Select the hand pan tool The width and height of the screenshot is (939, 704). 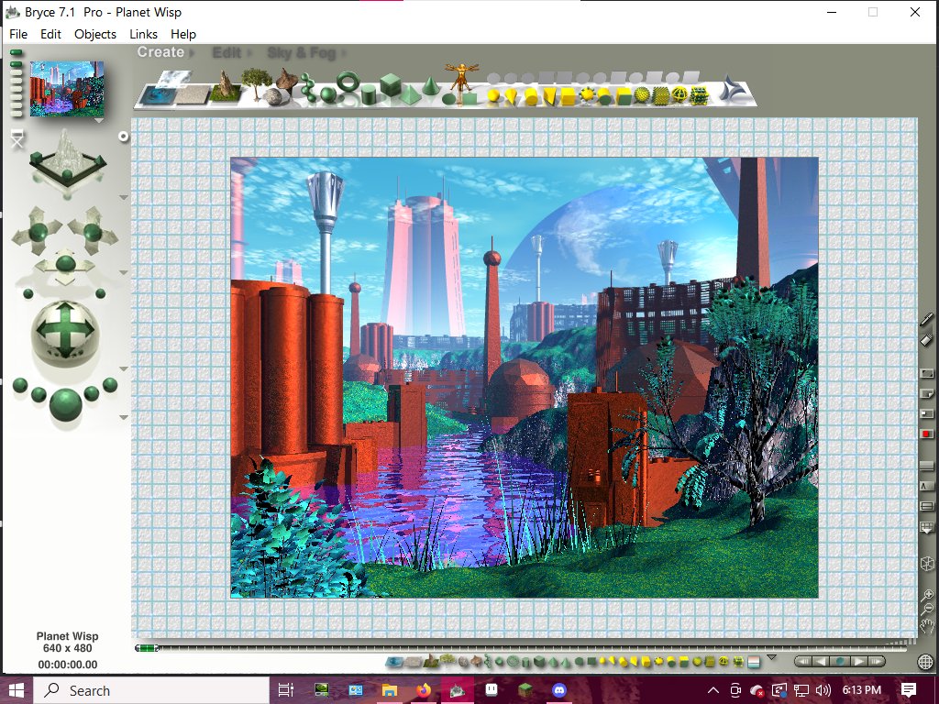[x=927, y=626]
